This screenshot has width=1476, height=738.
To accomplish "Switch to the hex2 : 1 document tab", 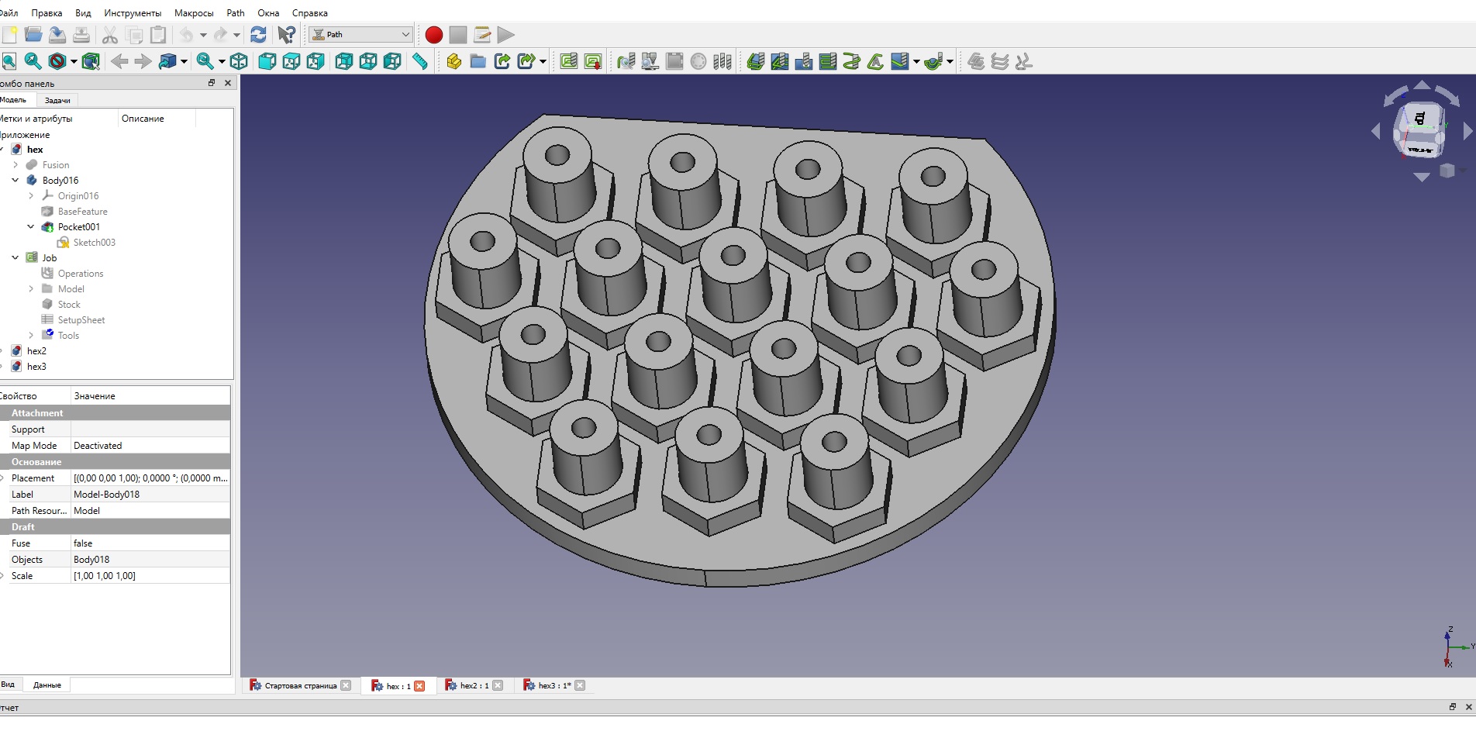I will tap(474, 685).
